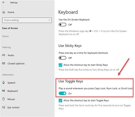Click the Mouse sidebar icon

coord(3,99)
